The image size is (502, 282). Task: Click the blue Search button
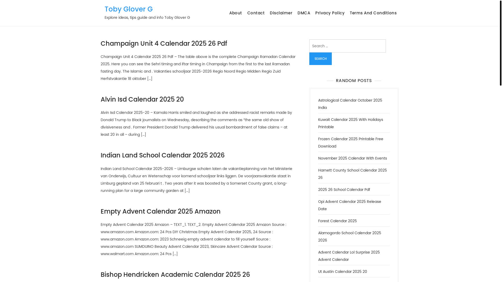click(x=321, y=59)
